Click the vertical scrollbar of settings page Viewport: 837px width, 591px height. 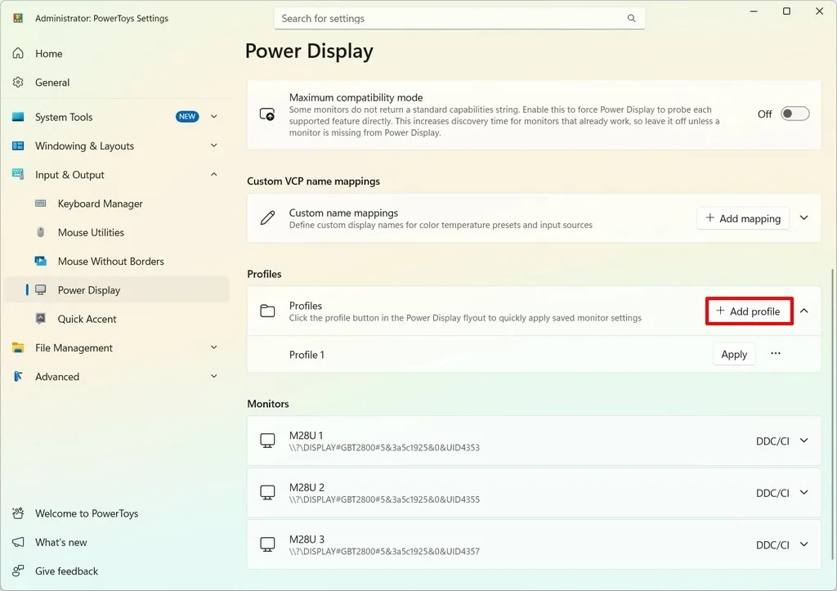[832, 414]
